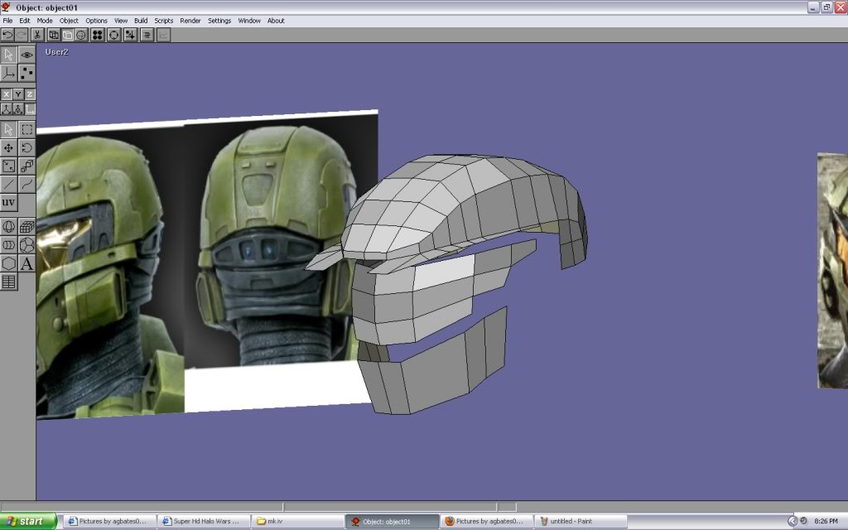Image resolution: width=848 pixels, height=530 pixels.
Task: Select the Platonic solid primitive tool
Action: coord(26,245)
